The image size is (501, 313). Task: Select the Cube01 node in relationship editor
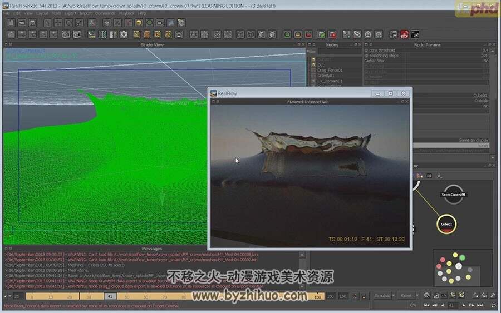(x=446, y=224)
